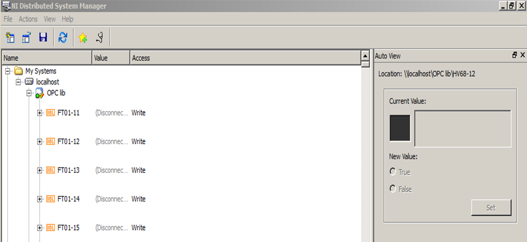Expand the FT01-11 variable node
This screenshot has width=527, height=242.
[x=40, y=113]
